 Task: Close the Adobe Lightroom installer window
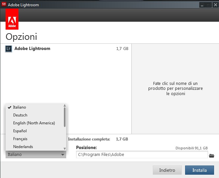(x=215, y=5)
